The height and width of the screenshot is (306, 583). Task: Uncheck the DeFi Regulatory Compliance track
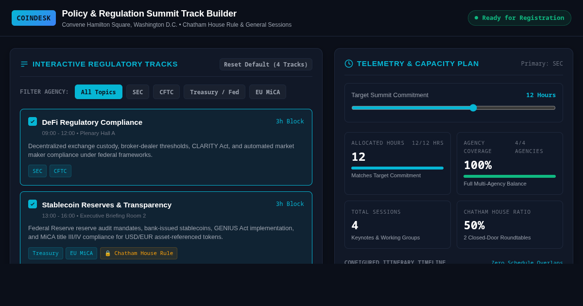click(33, 121)
